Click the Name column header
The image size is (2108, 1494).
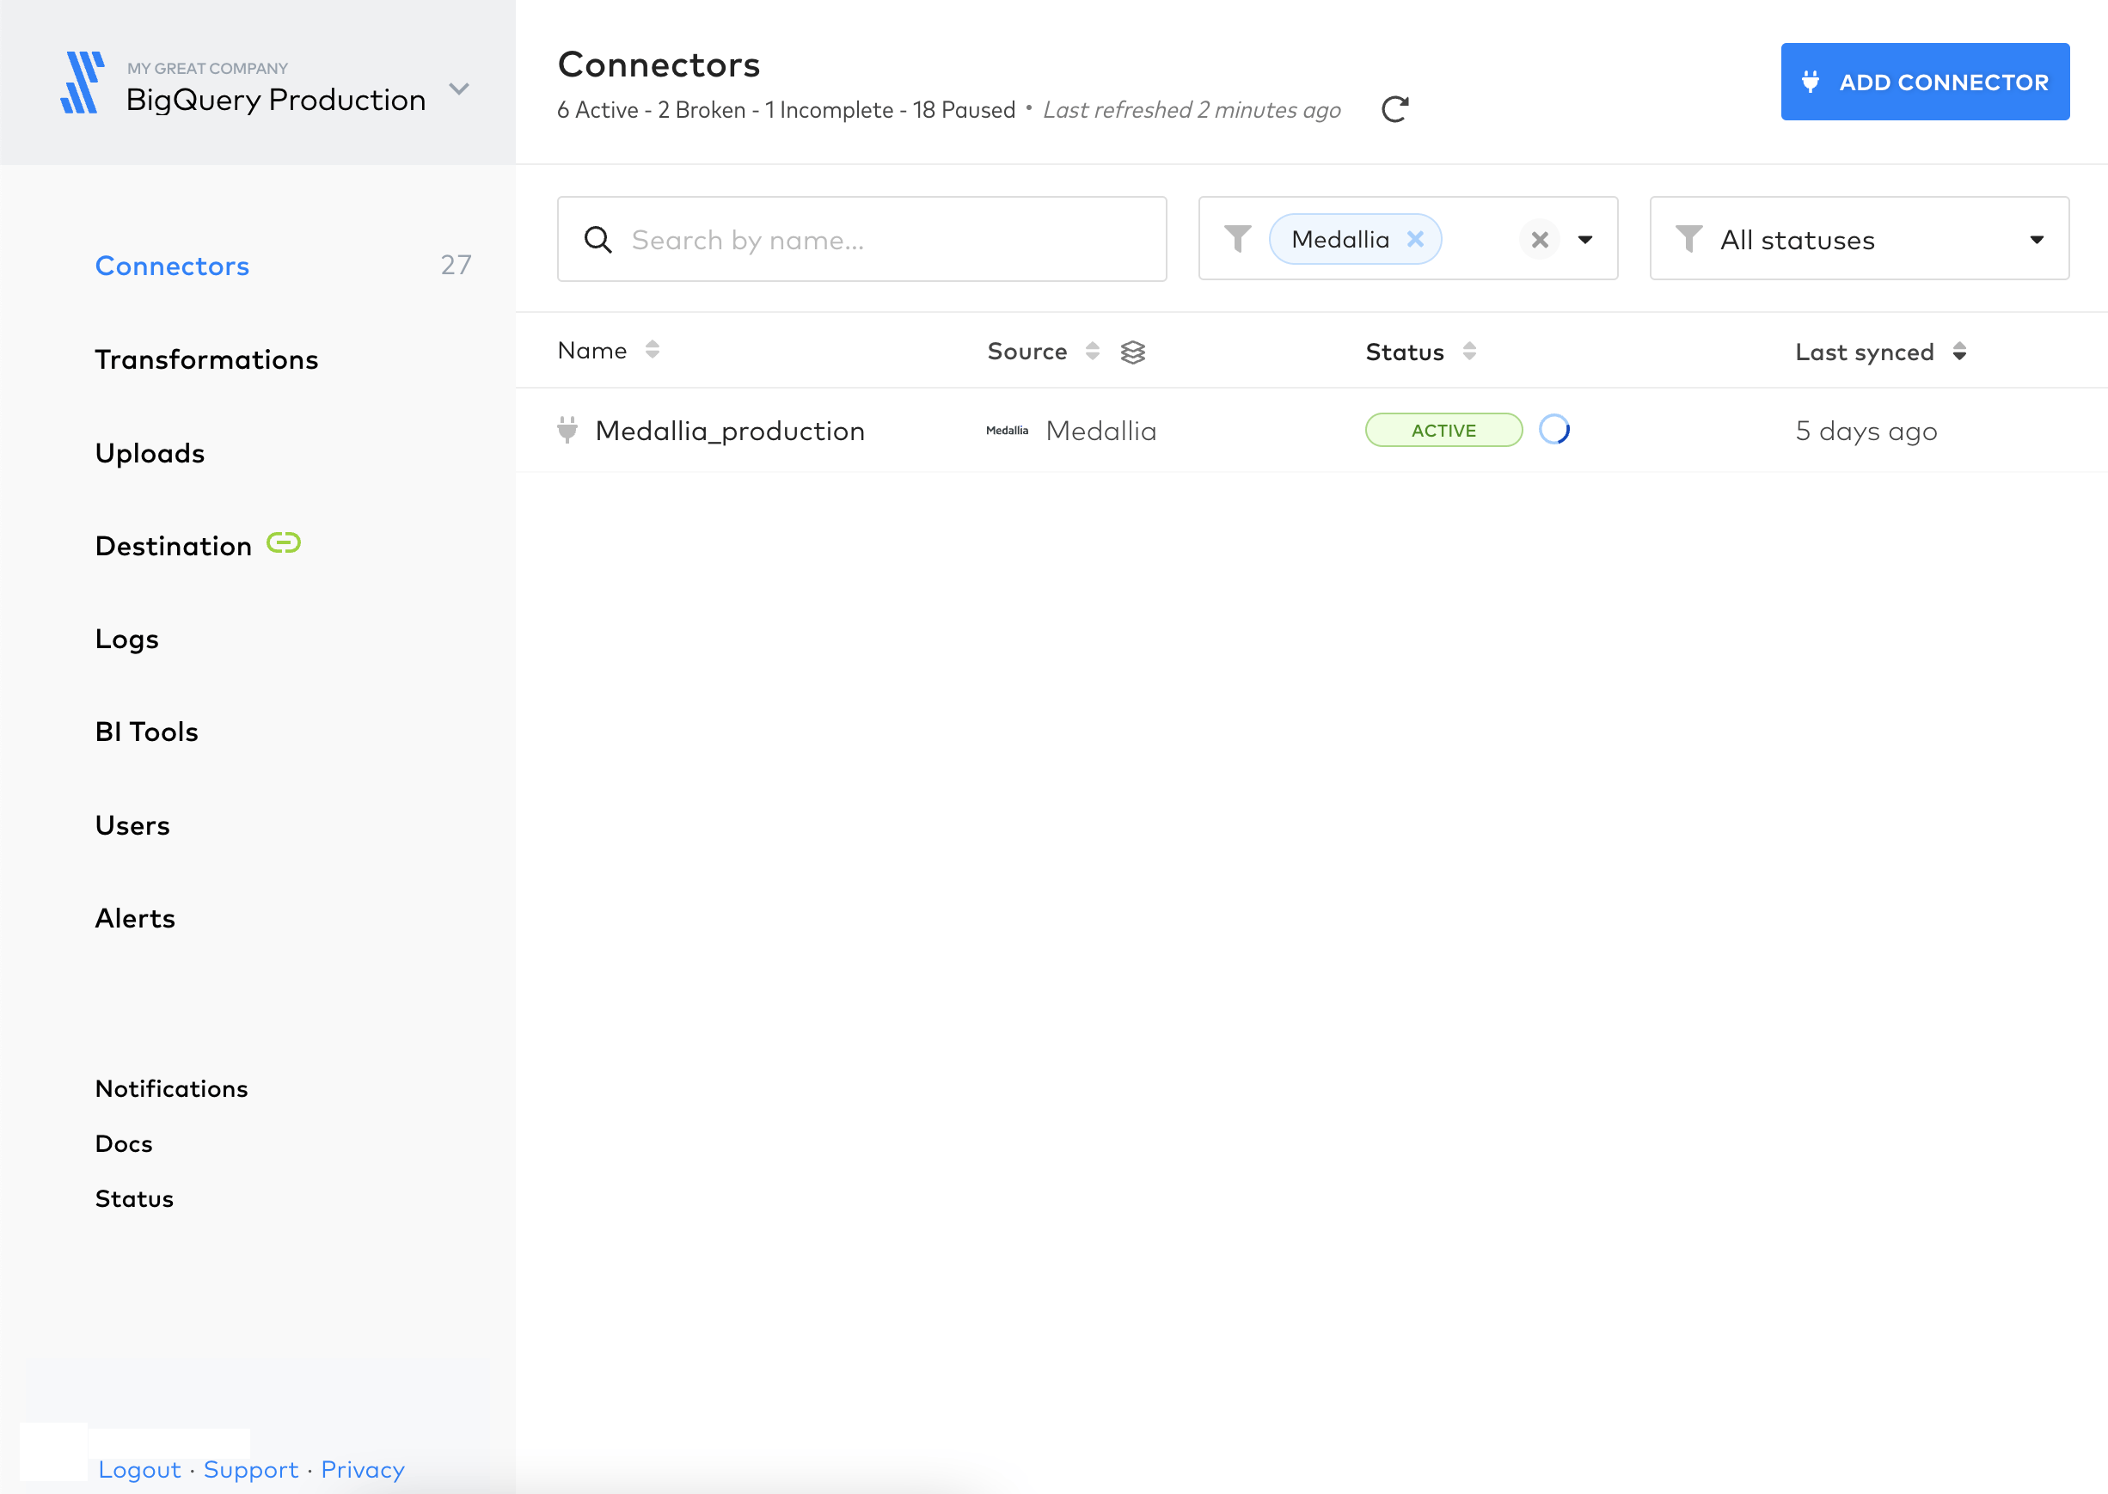tap(591, 350)
